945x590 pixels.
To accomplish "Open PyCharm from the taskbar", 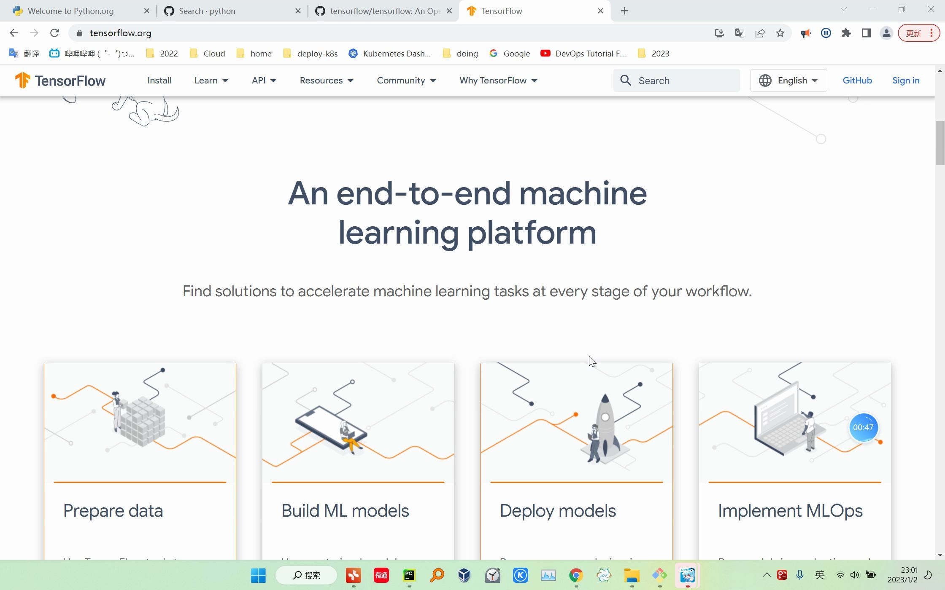I will [x=409, y=575].
